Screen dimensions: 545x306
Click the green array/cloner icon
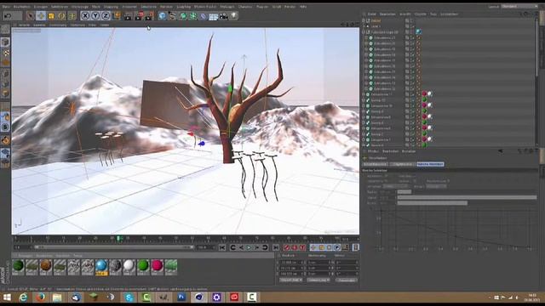(193, 15)
